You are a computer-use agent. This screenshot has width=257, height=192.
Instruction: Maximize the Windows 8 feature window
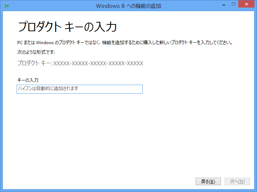coord(234,4)
